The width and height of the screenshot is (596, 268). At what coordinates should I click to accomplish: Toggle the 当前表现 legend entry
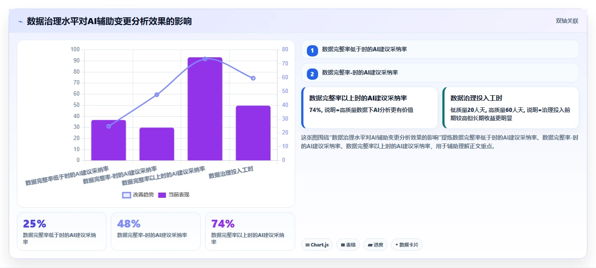(x=173, y=195)
